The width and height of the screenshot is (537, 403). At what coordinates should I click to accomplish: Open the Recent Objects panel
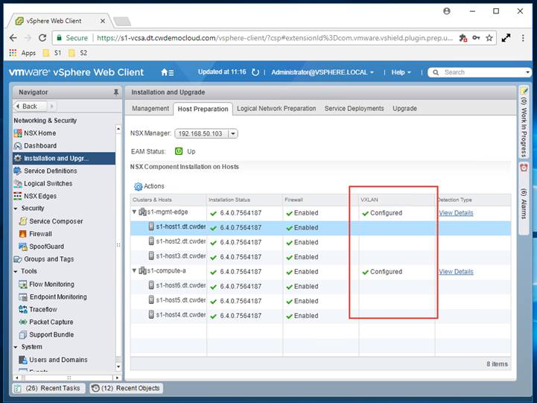click(127, 388)
